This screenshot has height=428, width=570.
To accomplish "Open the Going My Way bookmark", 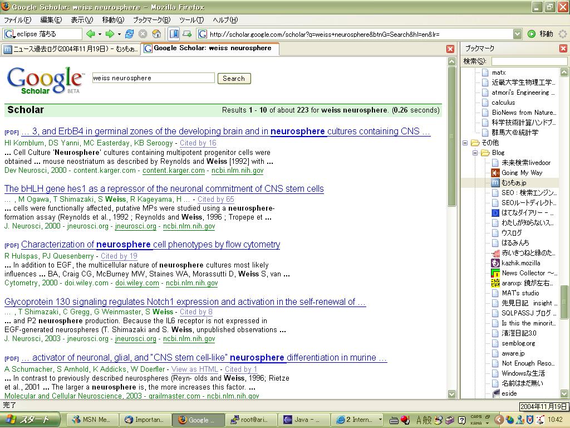I will [x=522, y=173].
